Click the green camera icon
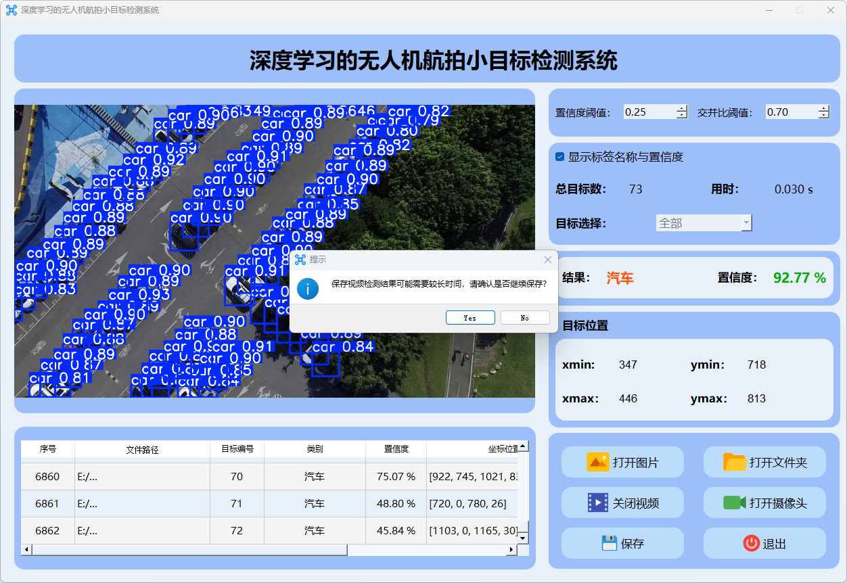This screenshot has height=583, width=847. (734, 503)
